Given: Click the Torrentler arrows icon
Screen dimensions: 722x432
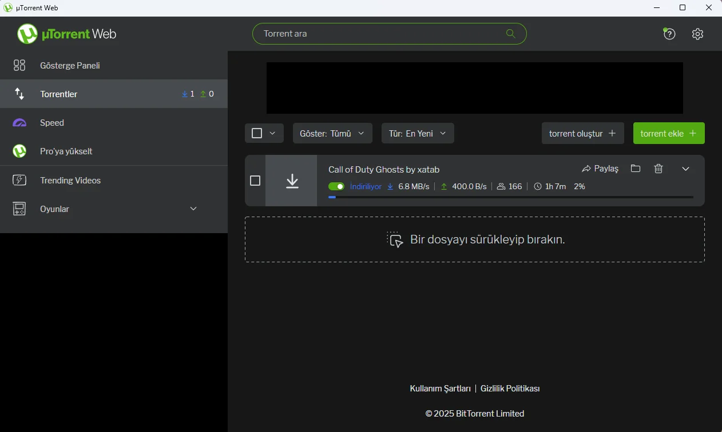Looking at the screenshot, I should pos(19,94).
